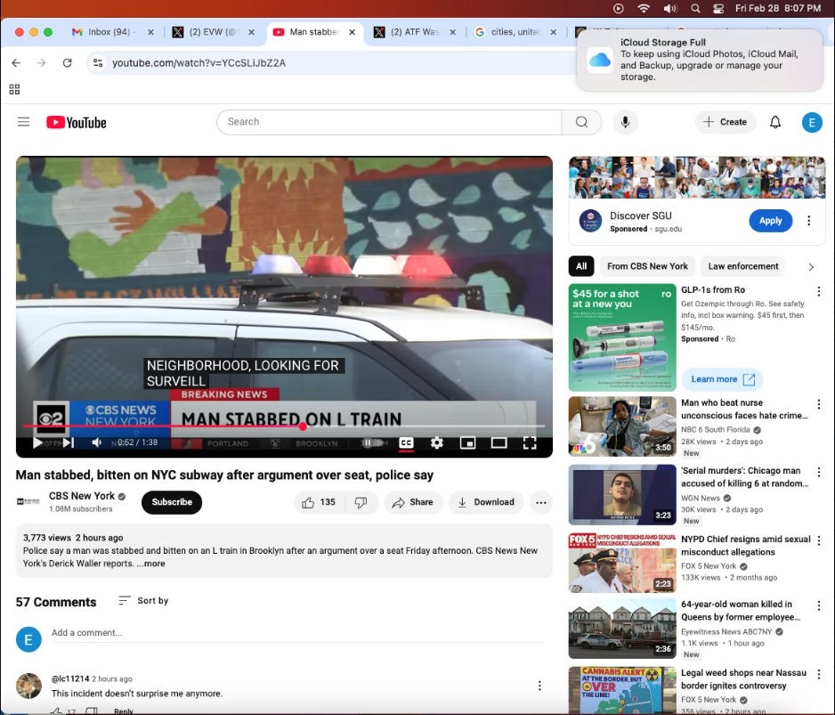This screenshot has width=835, height=715.
Task: Open the YouTube hamburger guide menu
Action: click(23, 122)
